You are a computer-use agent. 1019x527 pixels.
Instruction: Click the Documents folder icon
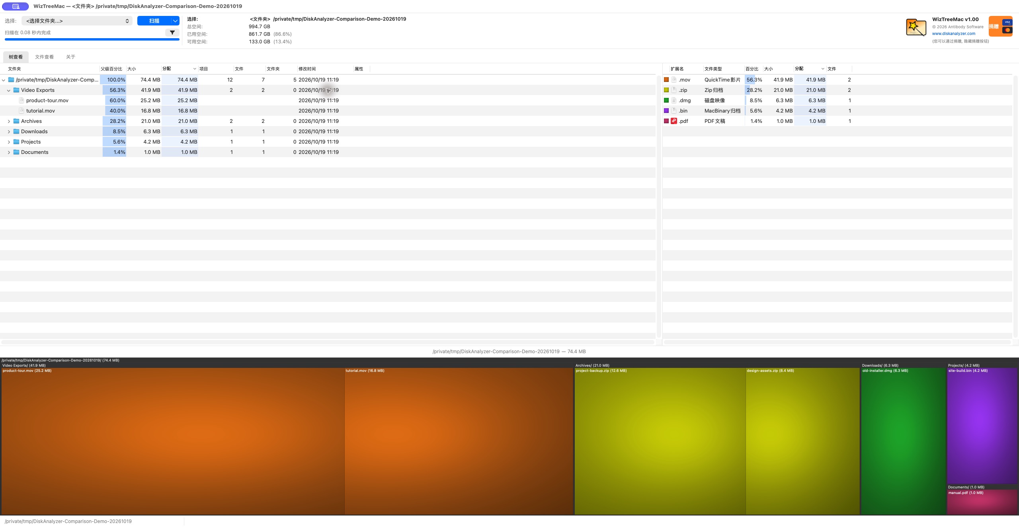point(16,152)
